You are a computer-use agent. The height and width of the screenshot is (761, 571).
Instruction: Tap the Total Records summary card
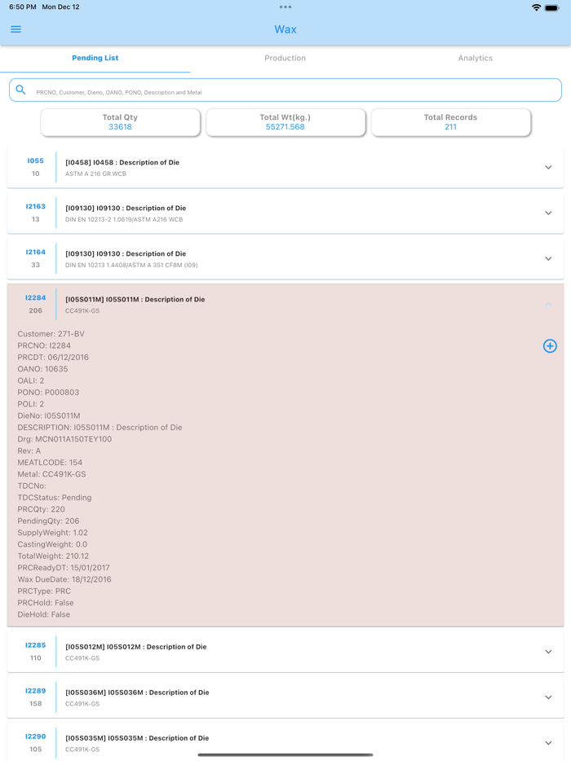(x=450, y=122)
